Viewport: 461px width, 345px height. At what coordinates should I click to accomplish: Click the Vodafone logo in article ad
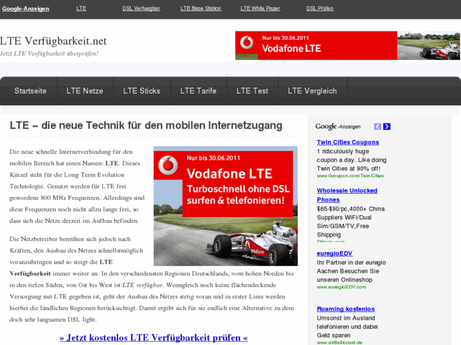pyautogui.click(x=168, y=165)
